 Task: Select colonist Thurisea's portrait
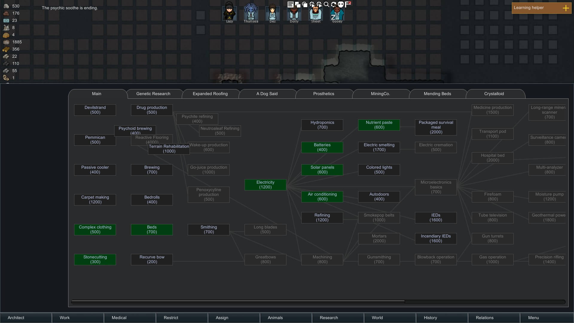pos(251,13)
